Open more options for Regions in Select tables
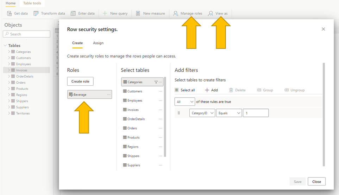339x195 pixels. 161,147
